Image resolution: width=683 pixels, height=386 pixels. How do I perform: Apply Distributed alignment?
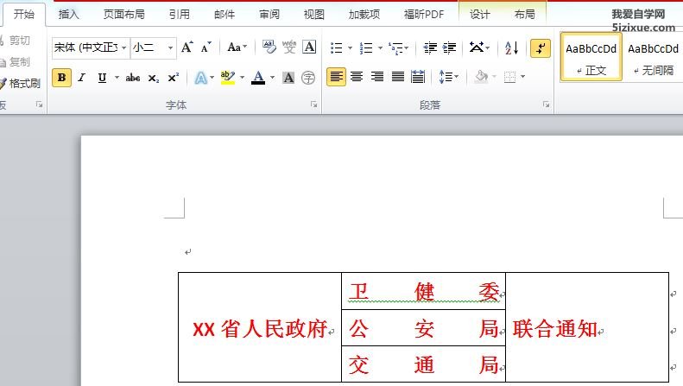[418, 77]
